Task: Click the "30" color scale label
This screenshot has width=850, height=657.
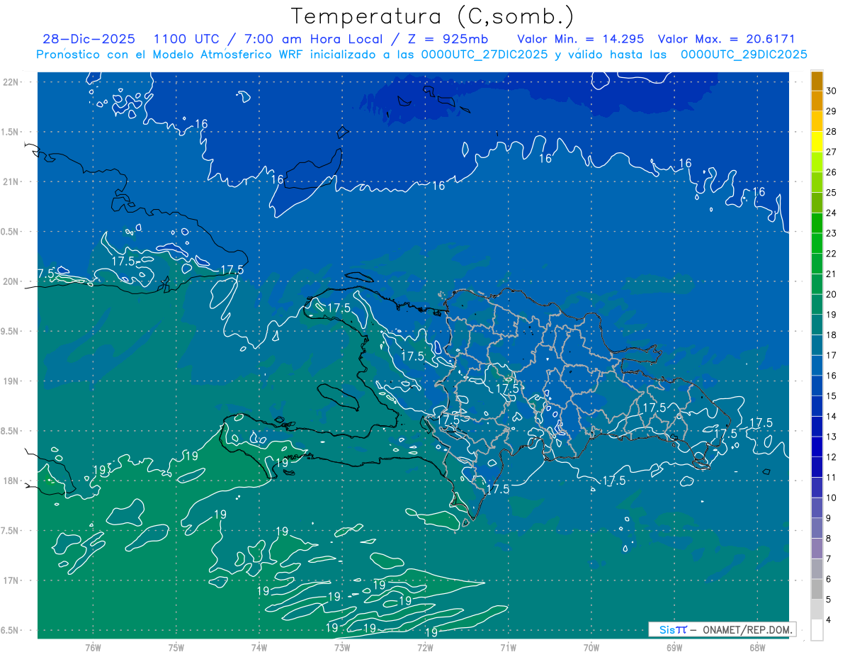Action: coord(831,91)
